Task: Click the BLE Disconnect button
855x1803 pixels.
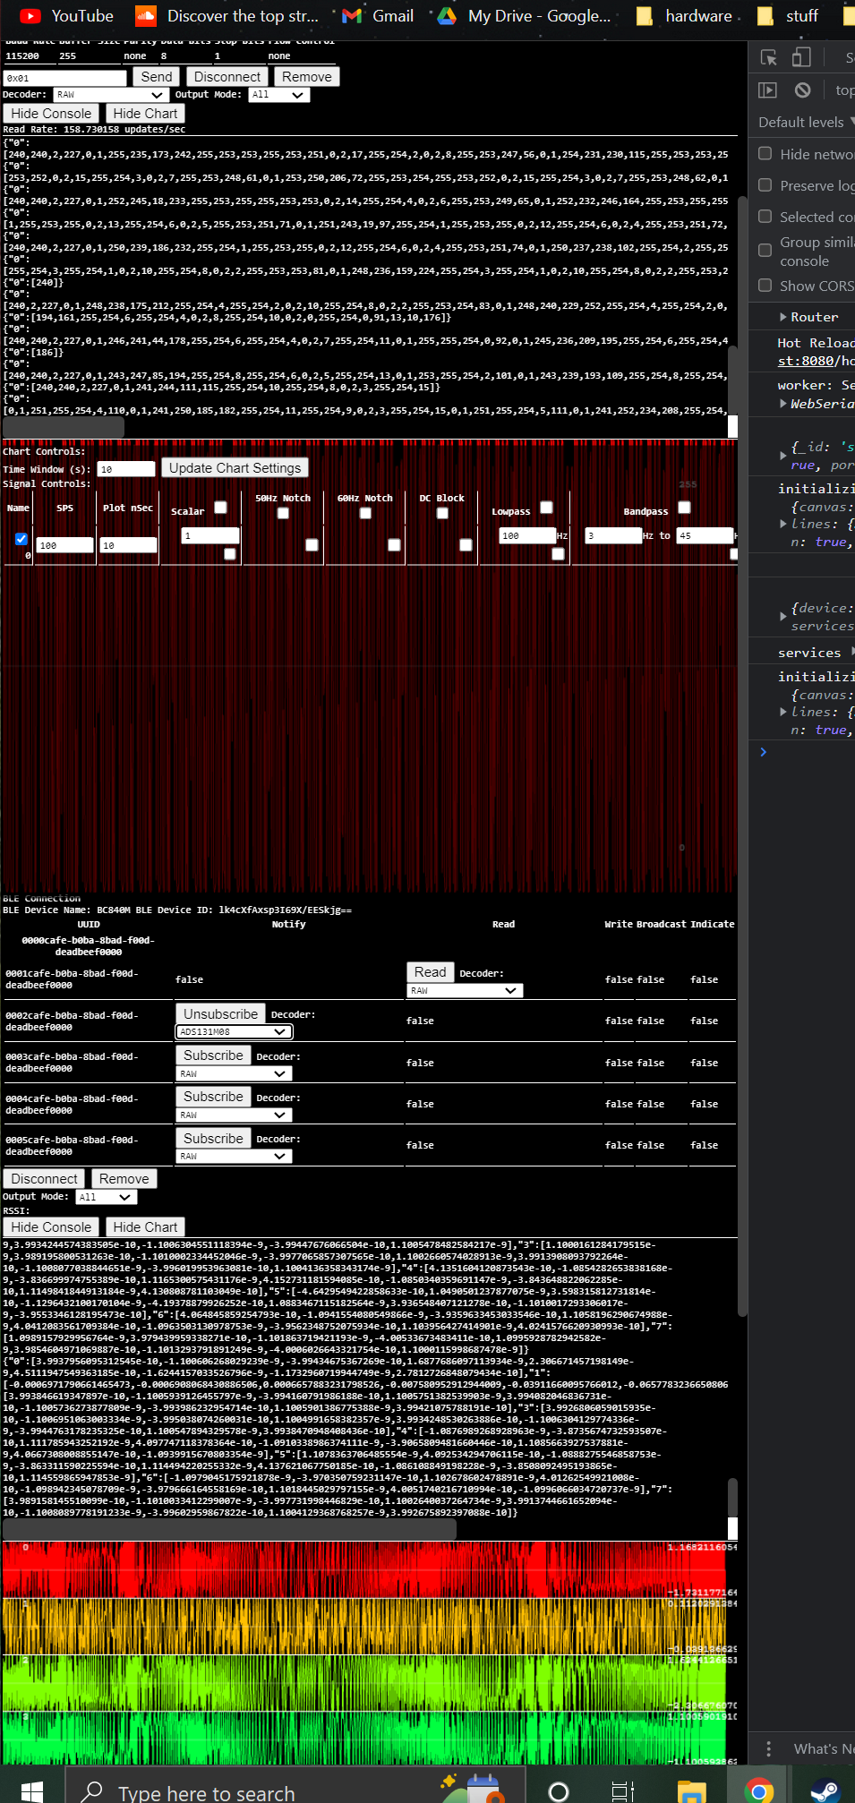Action: point(44,1179)
